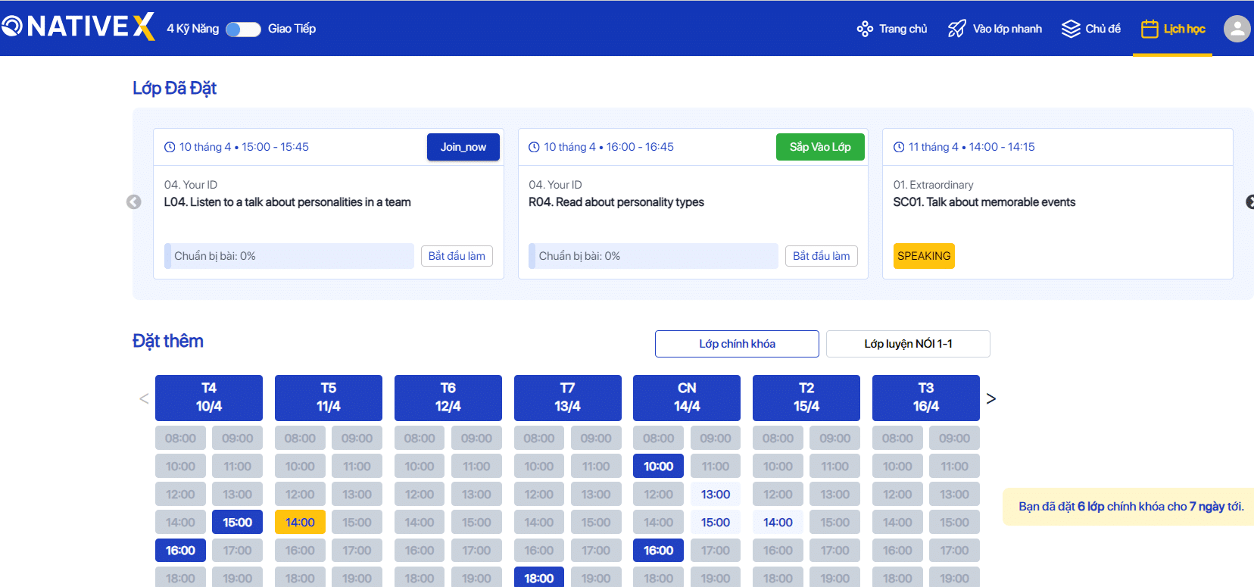Click the yellow SPEAKING tag
The width and height of the screenshot is (1254, 587).
(924, 256)
